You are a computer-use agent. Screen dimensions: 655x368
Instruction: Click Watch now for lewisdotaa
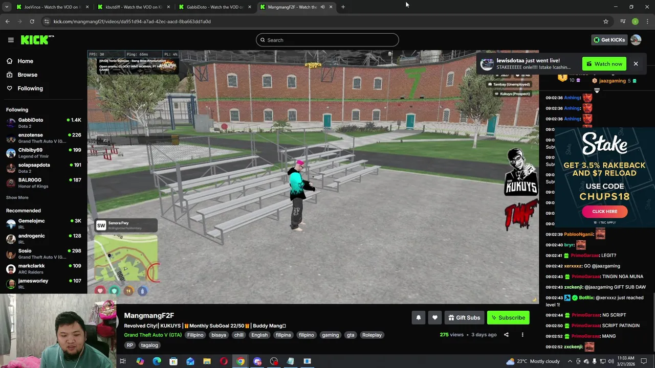[604, 64]
